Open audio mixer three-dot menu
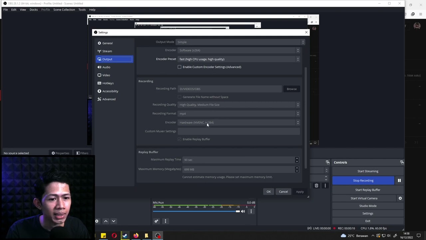The width and height of the screenshot is (426, 240). 165,221
